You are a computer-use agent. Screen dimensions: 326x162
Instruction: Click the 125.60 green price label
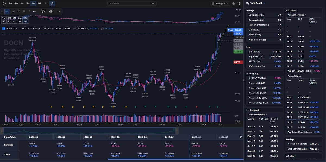(x=238, y=51)
